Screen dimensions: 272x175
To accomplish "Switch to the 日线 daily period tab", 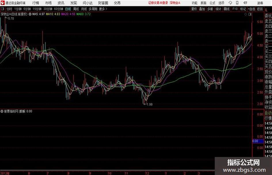I will pos(68,9).
